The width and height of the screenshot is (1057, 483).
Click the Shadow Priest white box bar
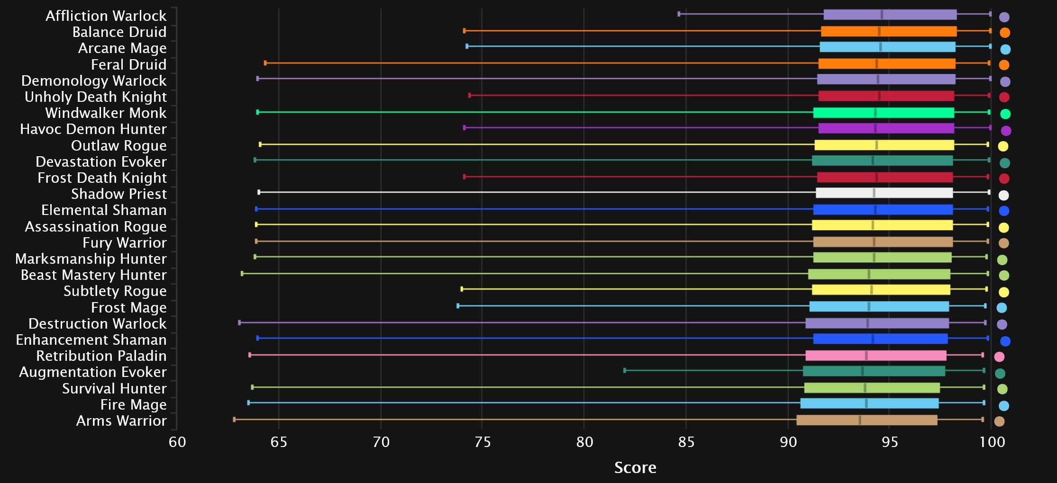pos(884,193)
